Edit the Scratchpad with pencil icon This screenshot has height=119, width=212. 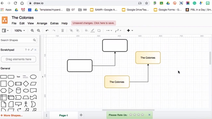[32, 50]
